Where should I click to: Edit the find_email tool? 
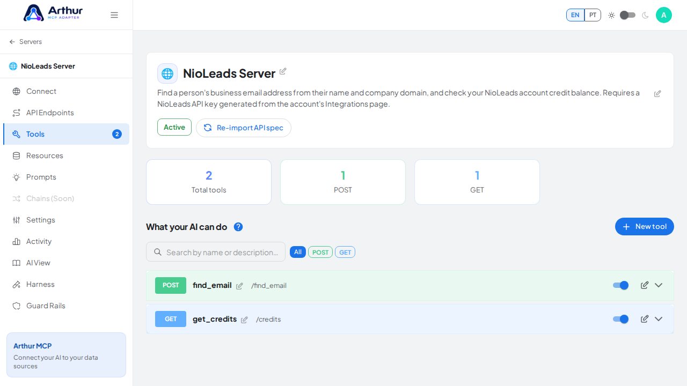645,285
